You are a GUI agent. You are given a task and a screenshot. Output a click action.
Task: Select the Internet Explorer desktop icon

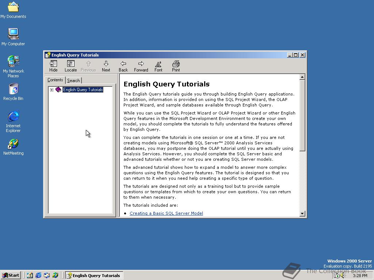13,121
